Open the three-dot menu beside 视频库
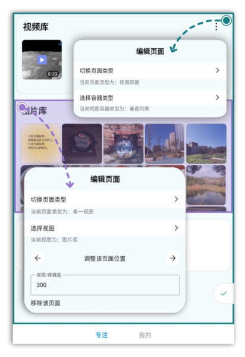 coord(216,27)
